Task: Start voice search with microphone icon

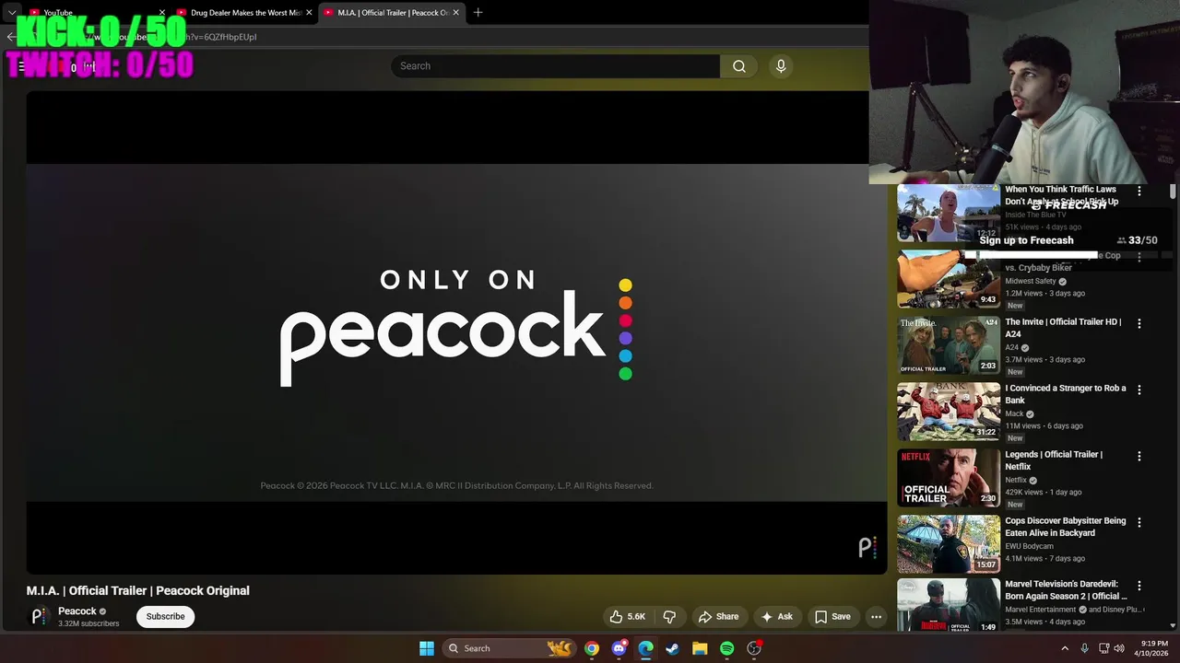Action: [781, 66]
